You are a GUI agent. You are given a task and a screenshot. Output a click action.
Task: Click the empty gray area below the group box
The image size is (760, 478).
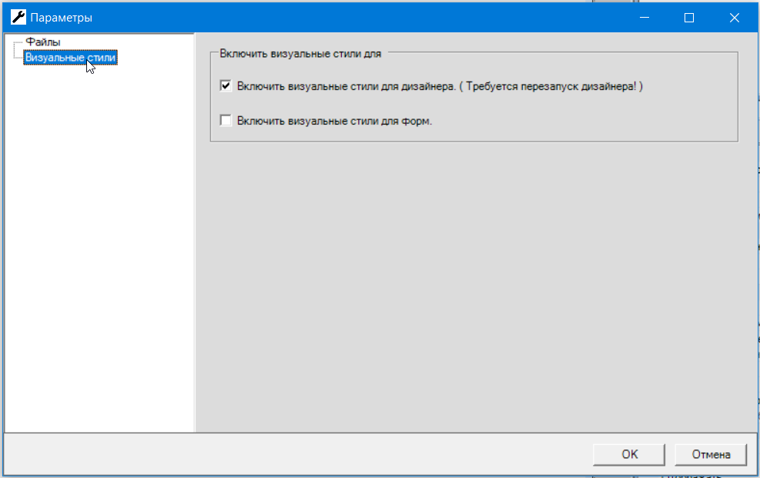pos(474,285)
